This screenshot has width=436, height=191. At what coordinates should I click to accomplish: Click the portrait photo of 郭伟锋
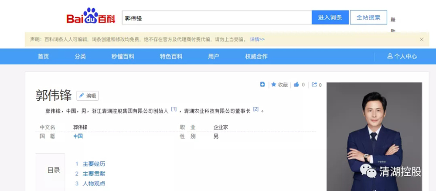[x=374, y=135]
